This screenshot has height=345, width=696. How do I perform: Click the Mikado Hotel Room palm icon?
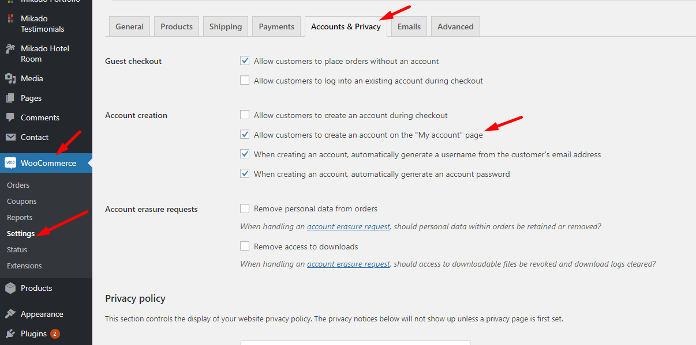pyautogui.click(x=10, y=49)
